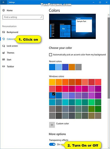Click the Taskbar icon in sidebar
This screenshot has width=110, height=149.
coord(4,66)
